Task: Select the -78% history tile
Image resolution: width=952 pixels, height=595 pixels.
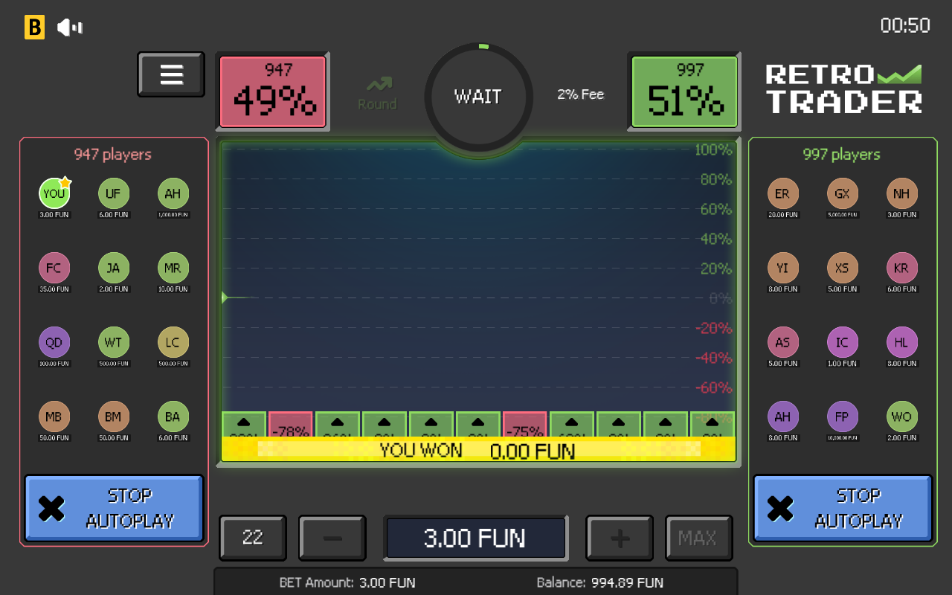Action: pos(290,425)
